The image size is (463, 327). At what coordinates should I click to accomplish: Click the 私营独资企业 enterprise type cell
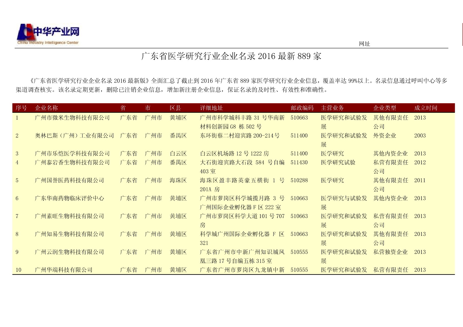(x=390, y=252)
